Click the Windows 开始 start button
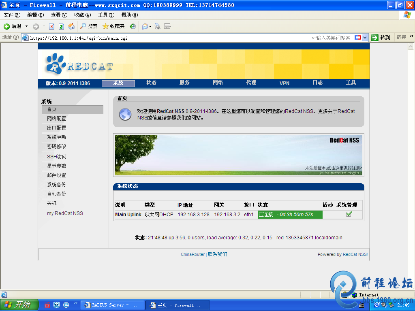 [x=19, y=305]
